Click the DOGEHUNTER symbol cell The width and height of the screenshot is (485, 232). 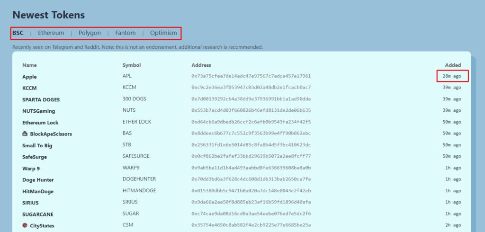(139, 179)
